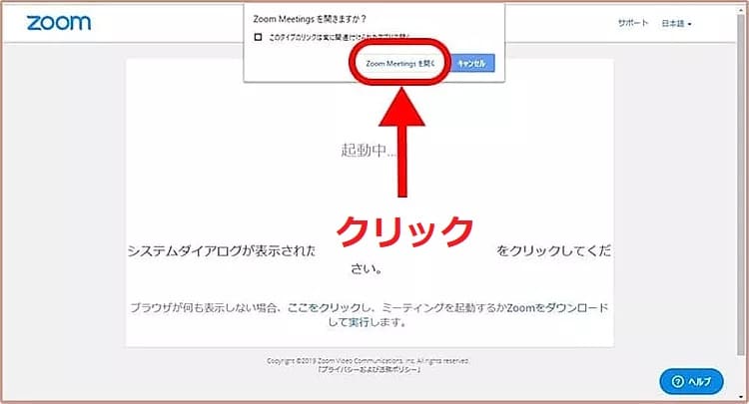Click the ダウンロード link for Zoom
Screen dimensions: 749x404
[x=576, y=307]
